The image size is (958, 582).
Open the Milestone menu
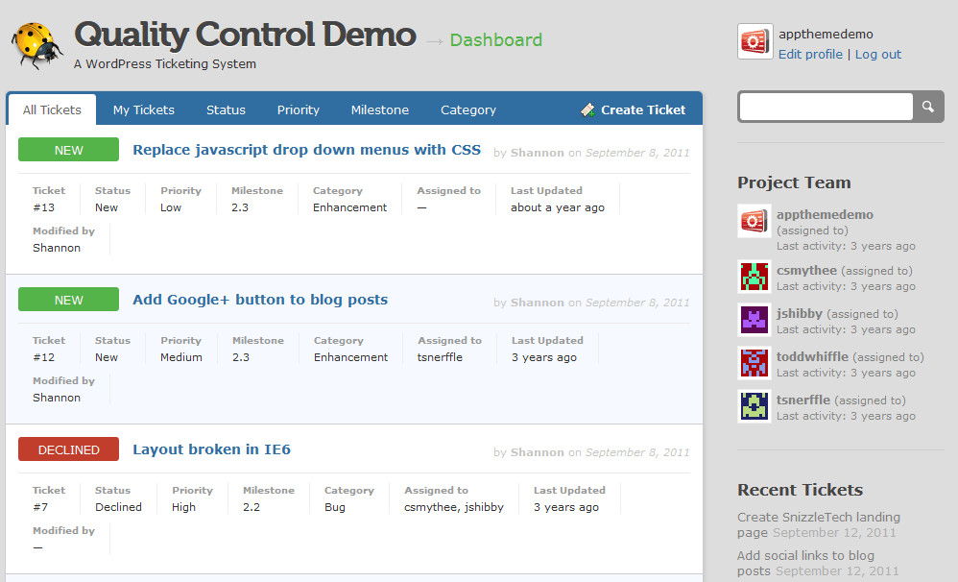(x=380, y=110)
